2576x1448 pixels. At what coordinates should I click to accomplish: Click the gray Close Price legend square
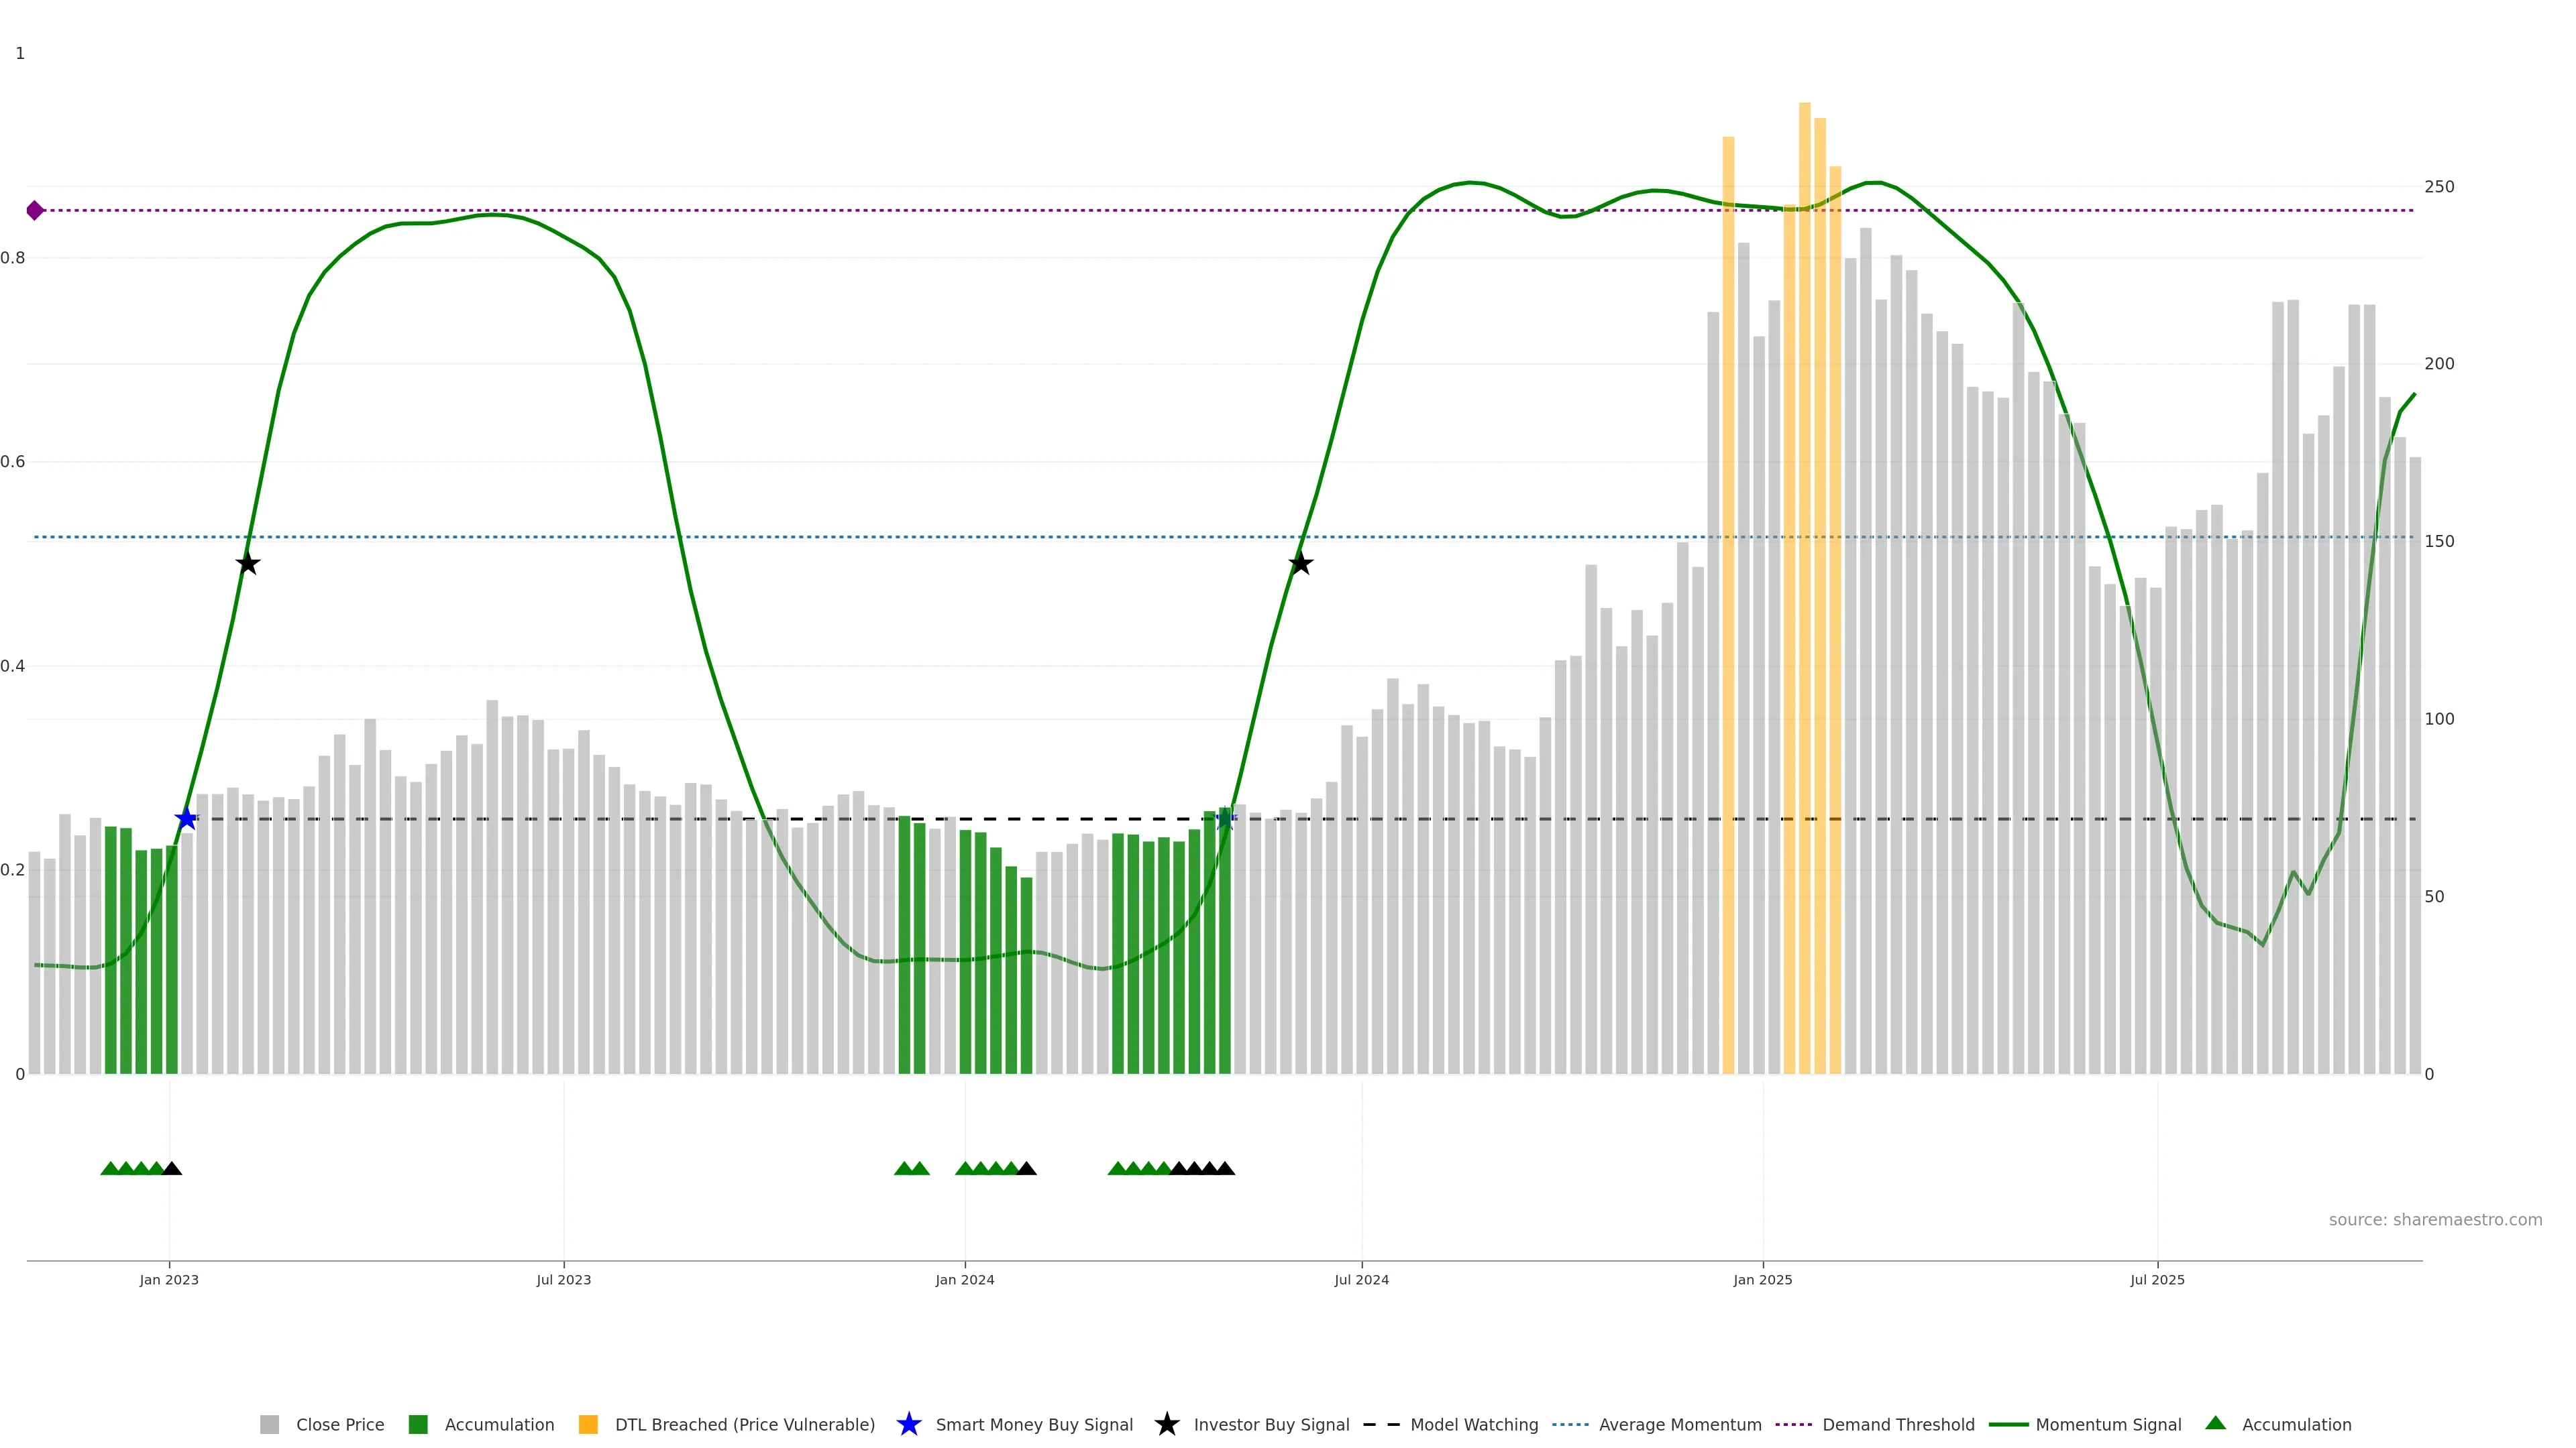[270, 1424]
